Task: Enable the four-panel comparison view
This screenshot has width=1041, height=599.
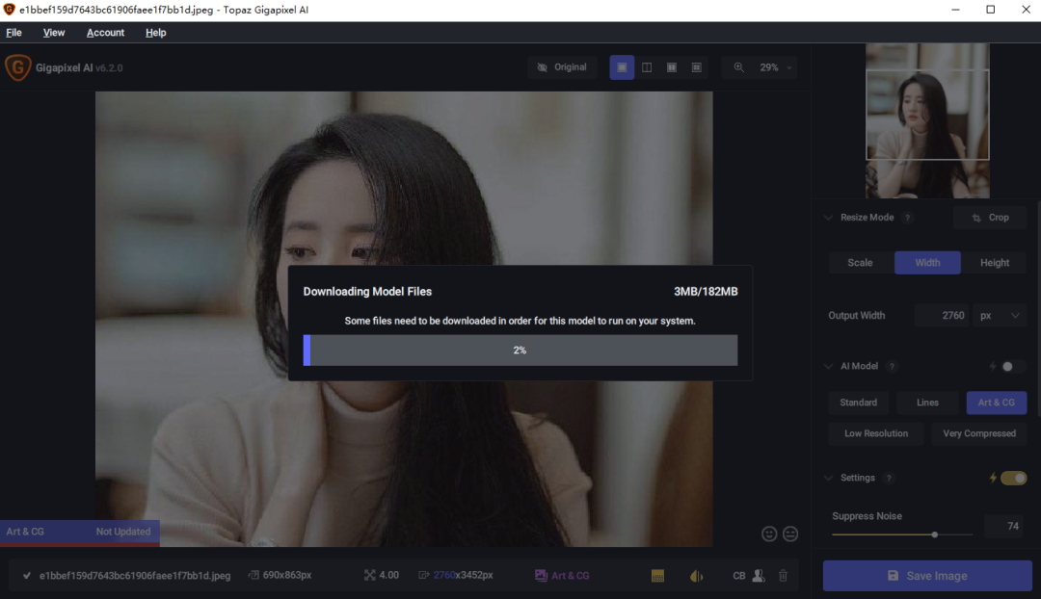Action: (x=697, y=67)
